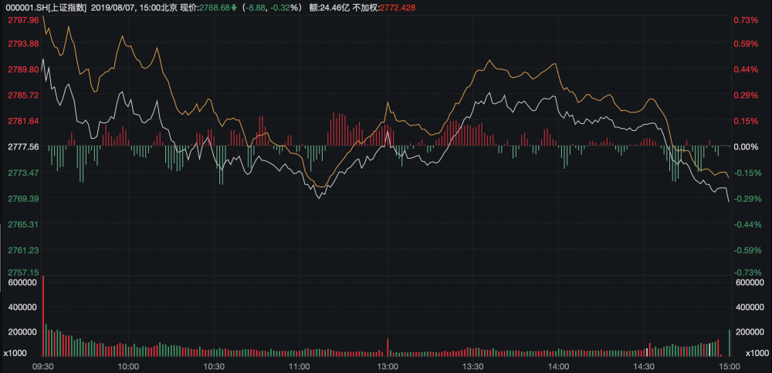This screenshot has width=772, height=373.
Task: Click the 13:30 time axis marker
Action: click(472, 366)
